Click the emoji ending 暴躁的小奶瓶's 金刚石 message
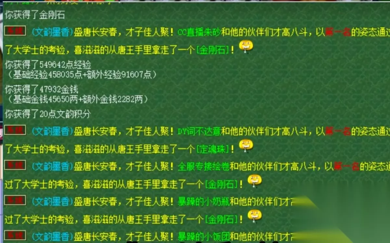 click(254, 216)
